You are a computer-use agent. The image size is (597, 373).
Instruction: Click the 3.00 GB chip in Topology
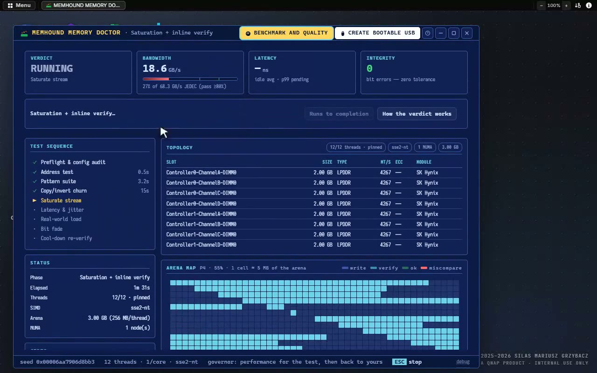tap(450, 147)
